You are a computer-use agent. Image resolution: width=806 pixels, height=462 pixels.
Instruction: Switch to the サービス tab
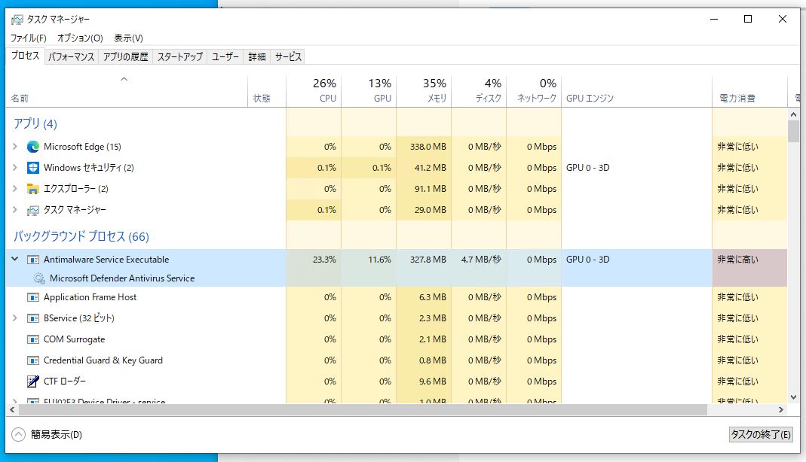coord(287,56)
